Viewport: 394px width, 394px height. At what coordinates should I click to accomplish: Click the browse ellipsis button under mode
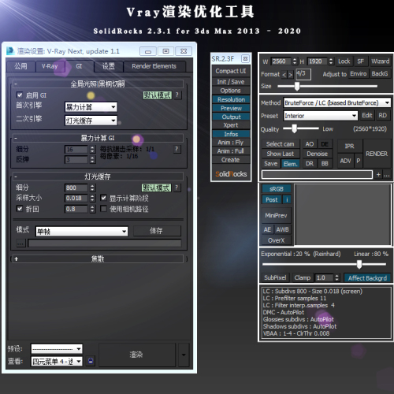tap(20, 243)
